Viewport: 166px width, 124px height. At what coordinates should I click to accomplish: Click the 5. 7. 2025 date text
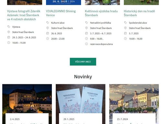point(134,34)
